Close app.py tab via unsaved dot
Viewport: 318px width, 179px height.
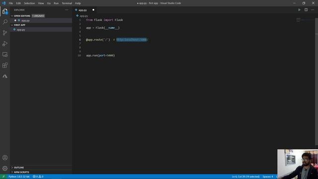(x=93, y=10)
